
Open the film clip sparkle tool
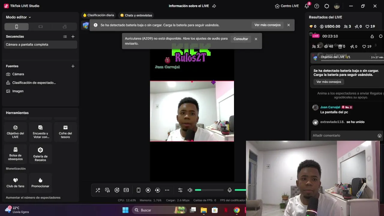pyautogui.click(x=126, y=190)
